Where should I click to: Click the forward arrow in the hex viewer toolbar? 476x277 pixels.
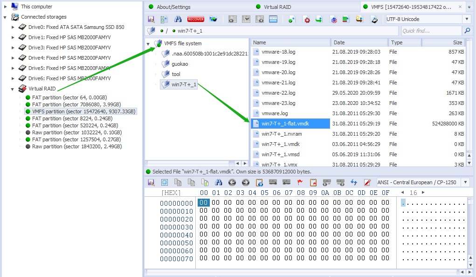(246, 182)
